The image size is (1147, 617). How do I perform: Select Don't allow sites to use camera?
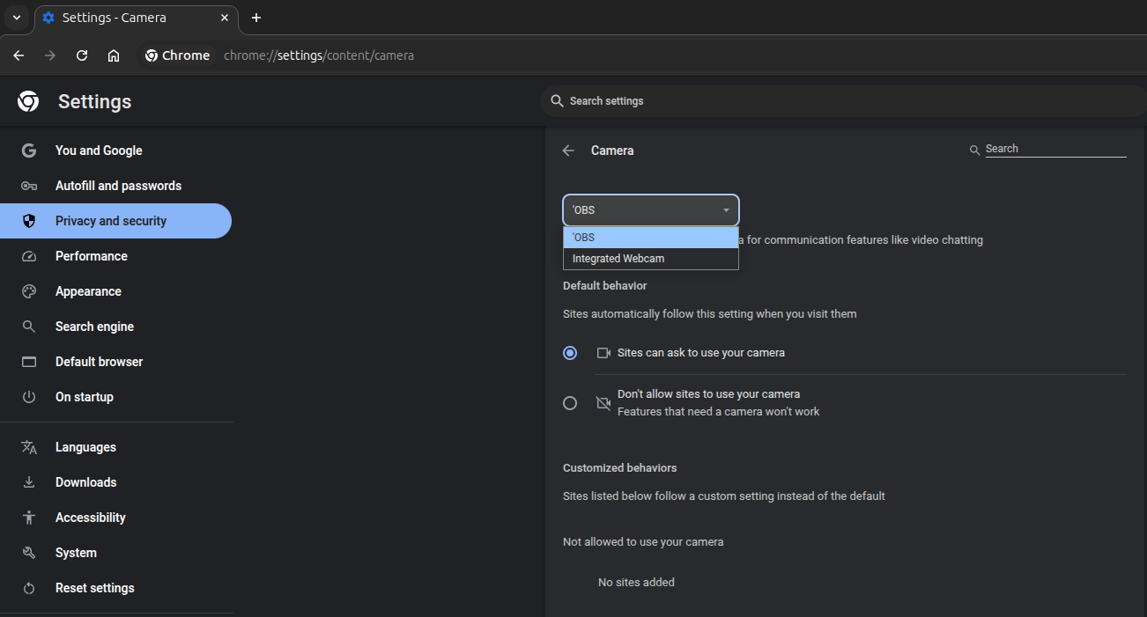(x=570, y=403)
